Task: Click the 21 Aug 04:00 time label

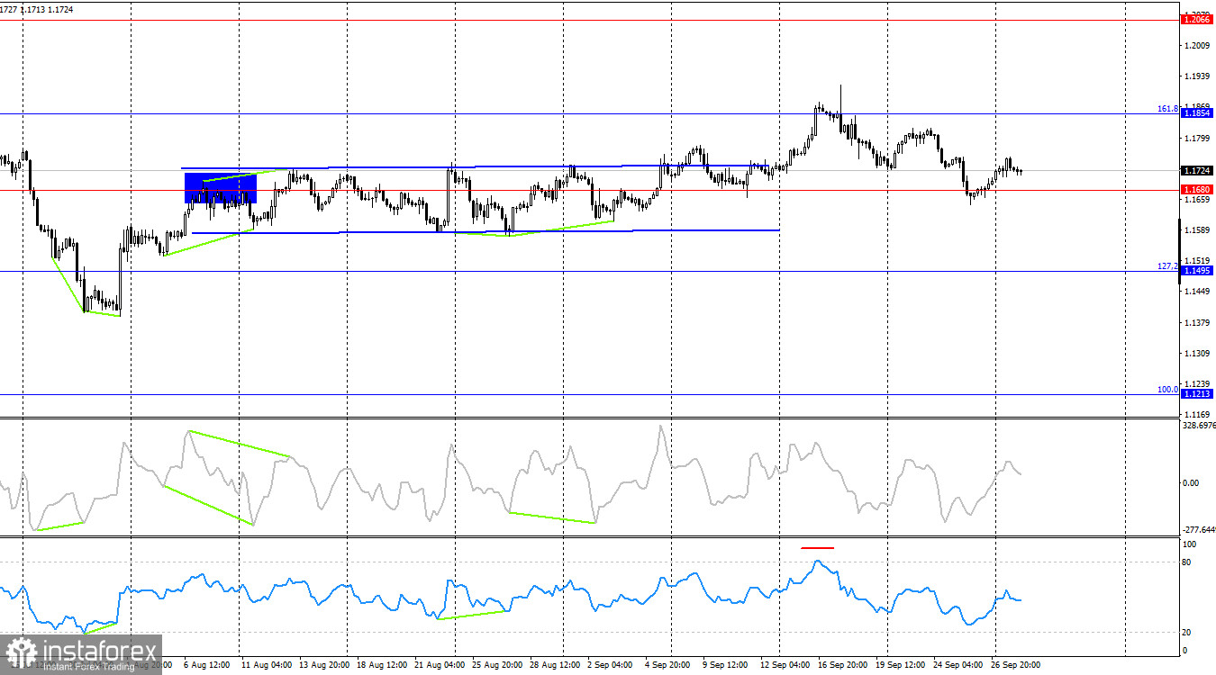Action: [x=440, y=665]
